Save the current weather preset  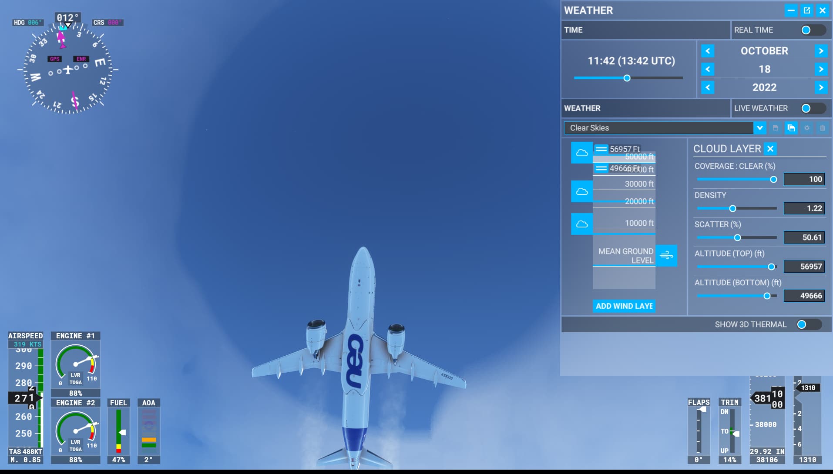click(775, 128)
